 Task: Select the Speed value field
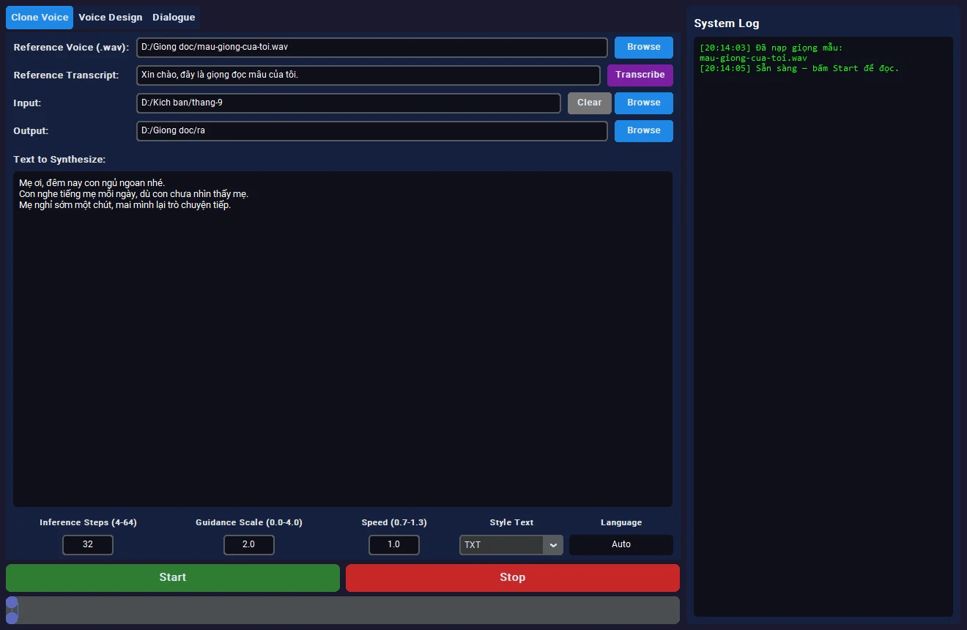click(x=394, y=545)
